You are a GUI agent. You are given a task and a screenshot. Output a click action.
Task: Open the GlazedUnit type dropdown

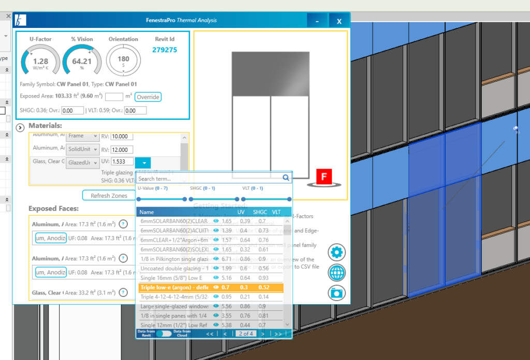[82, 163]
